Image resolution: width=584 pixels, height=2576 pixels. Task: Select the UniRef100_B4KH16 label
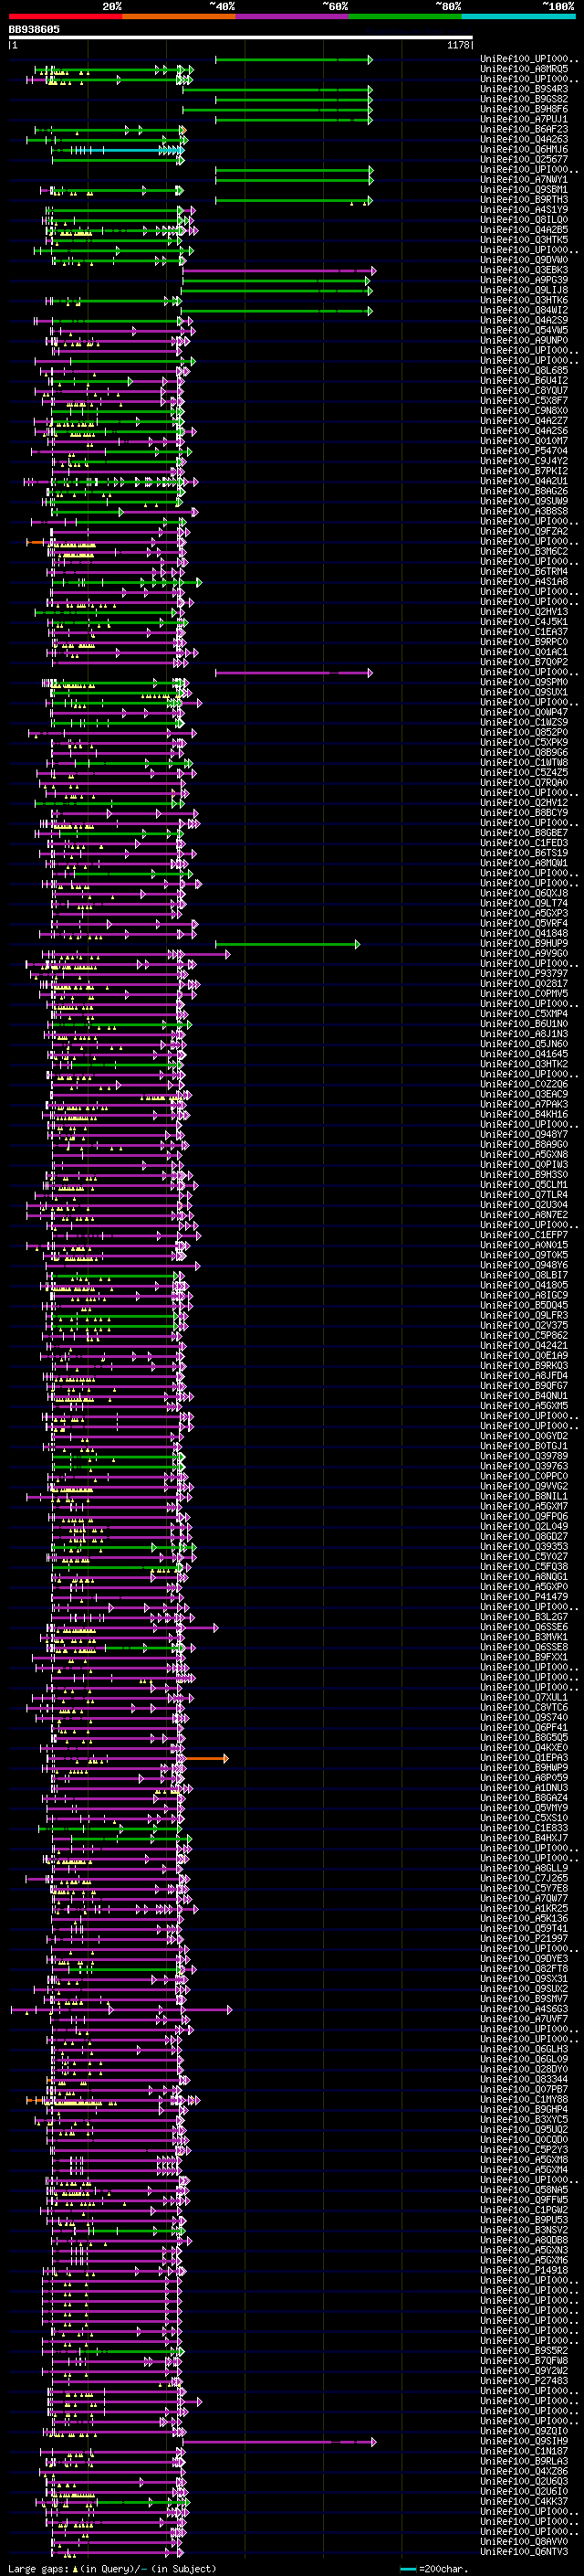[524, 1115]
